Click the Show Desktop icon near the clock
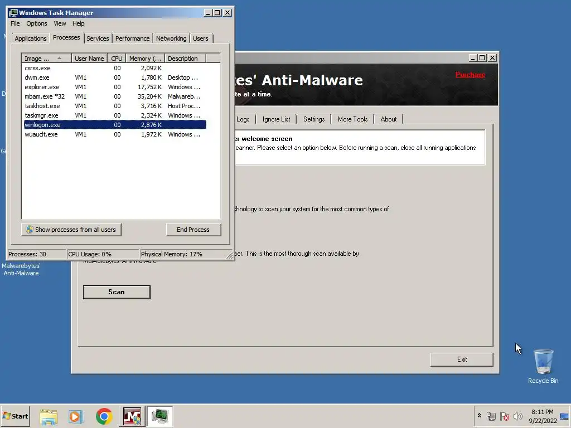Image resolution: width=571 pixels, height=428 pixels. coord(564,416)
